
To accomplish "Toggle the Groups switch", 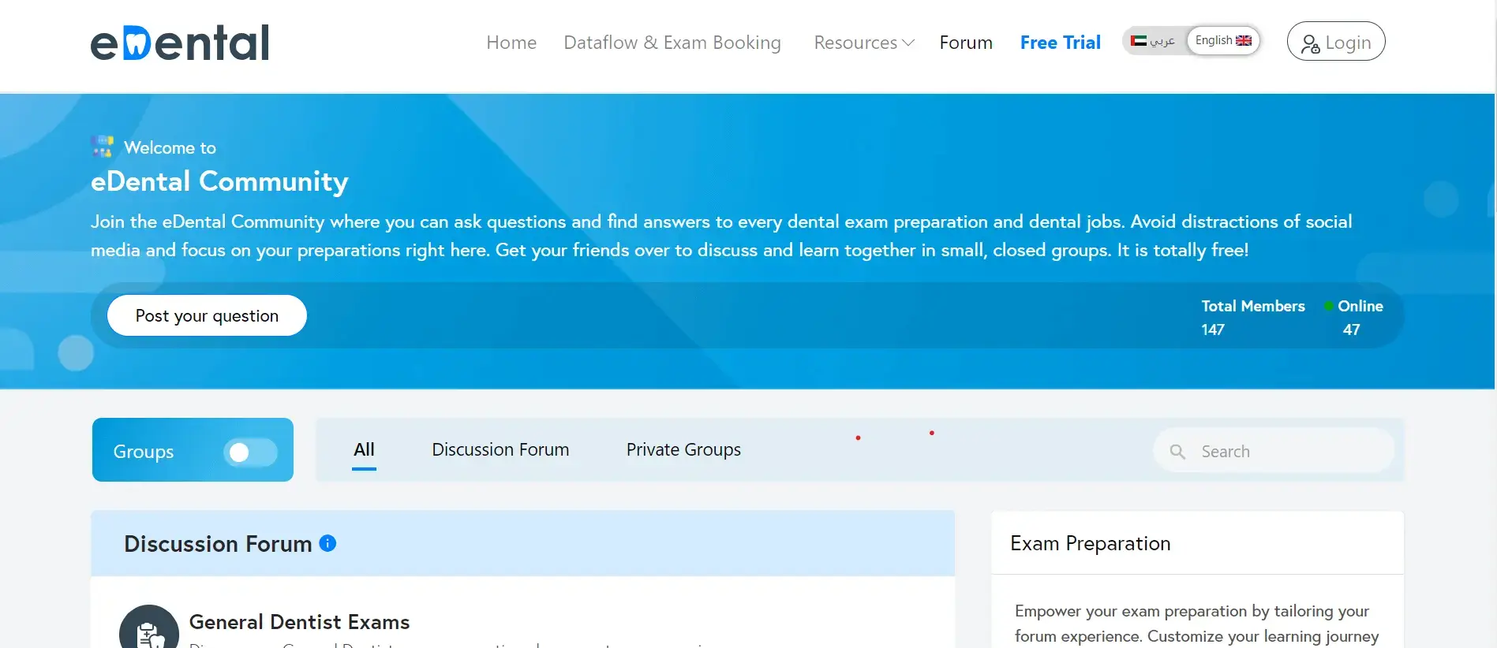I will (x=250, y=452).
